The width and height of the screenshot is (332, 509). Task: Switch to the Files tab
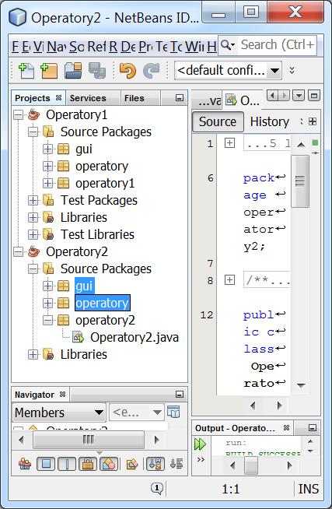135,98
